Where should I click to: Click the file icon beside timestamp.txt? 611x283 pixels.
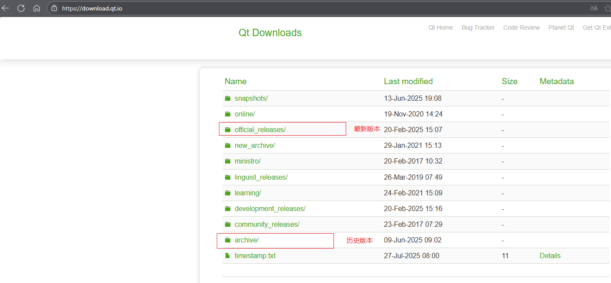(227, 256)
